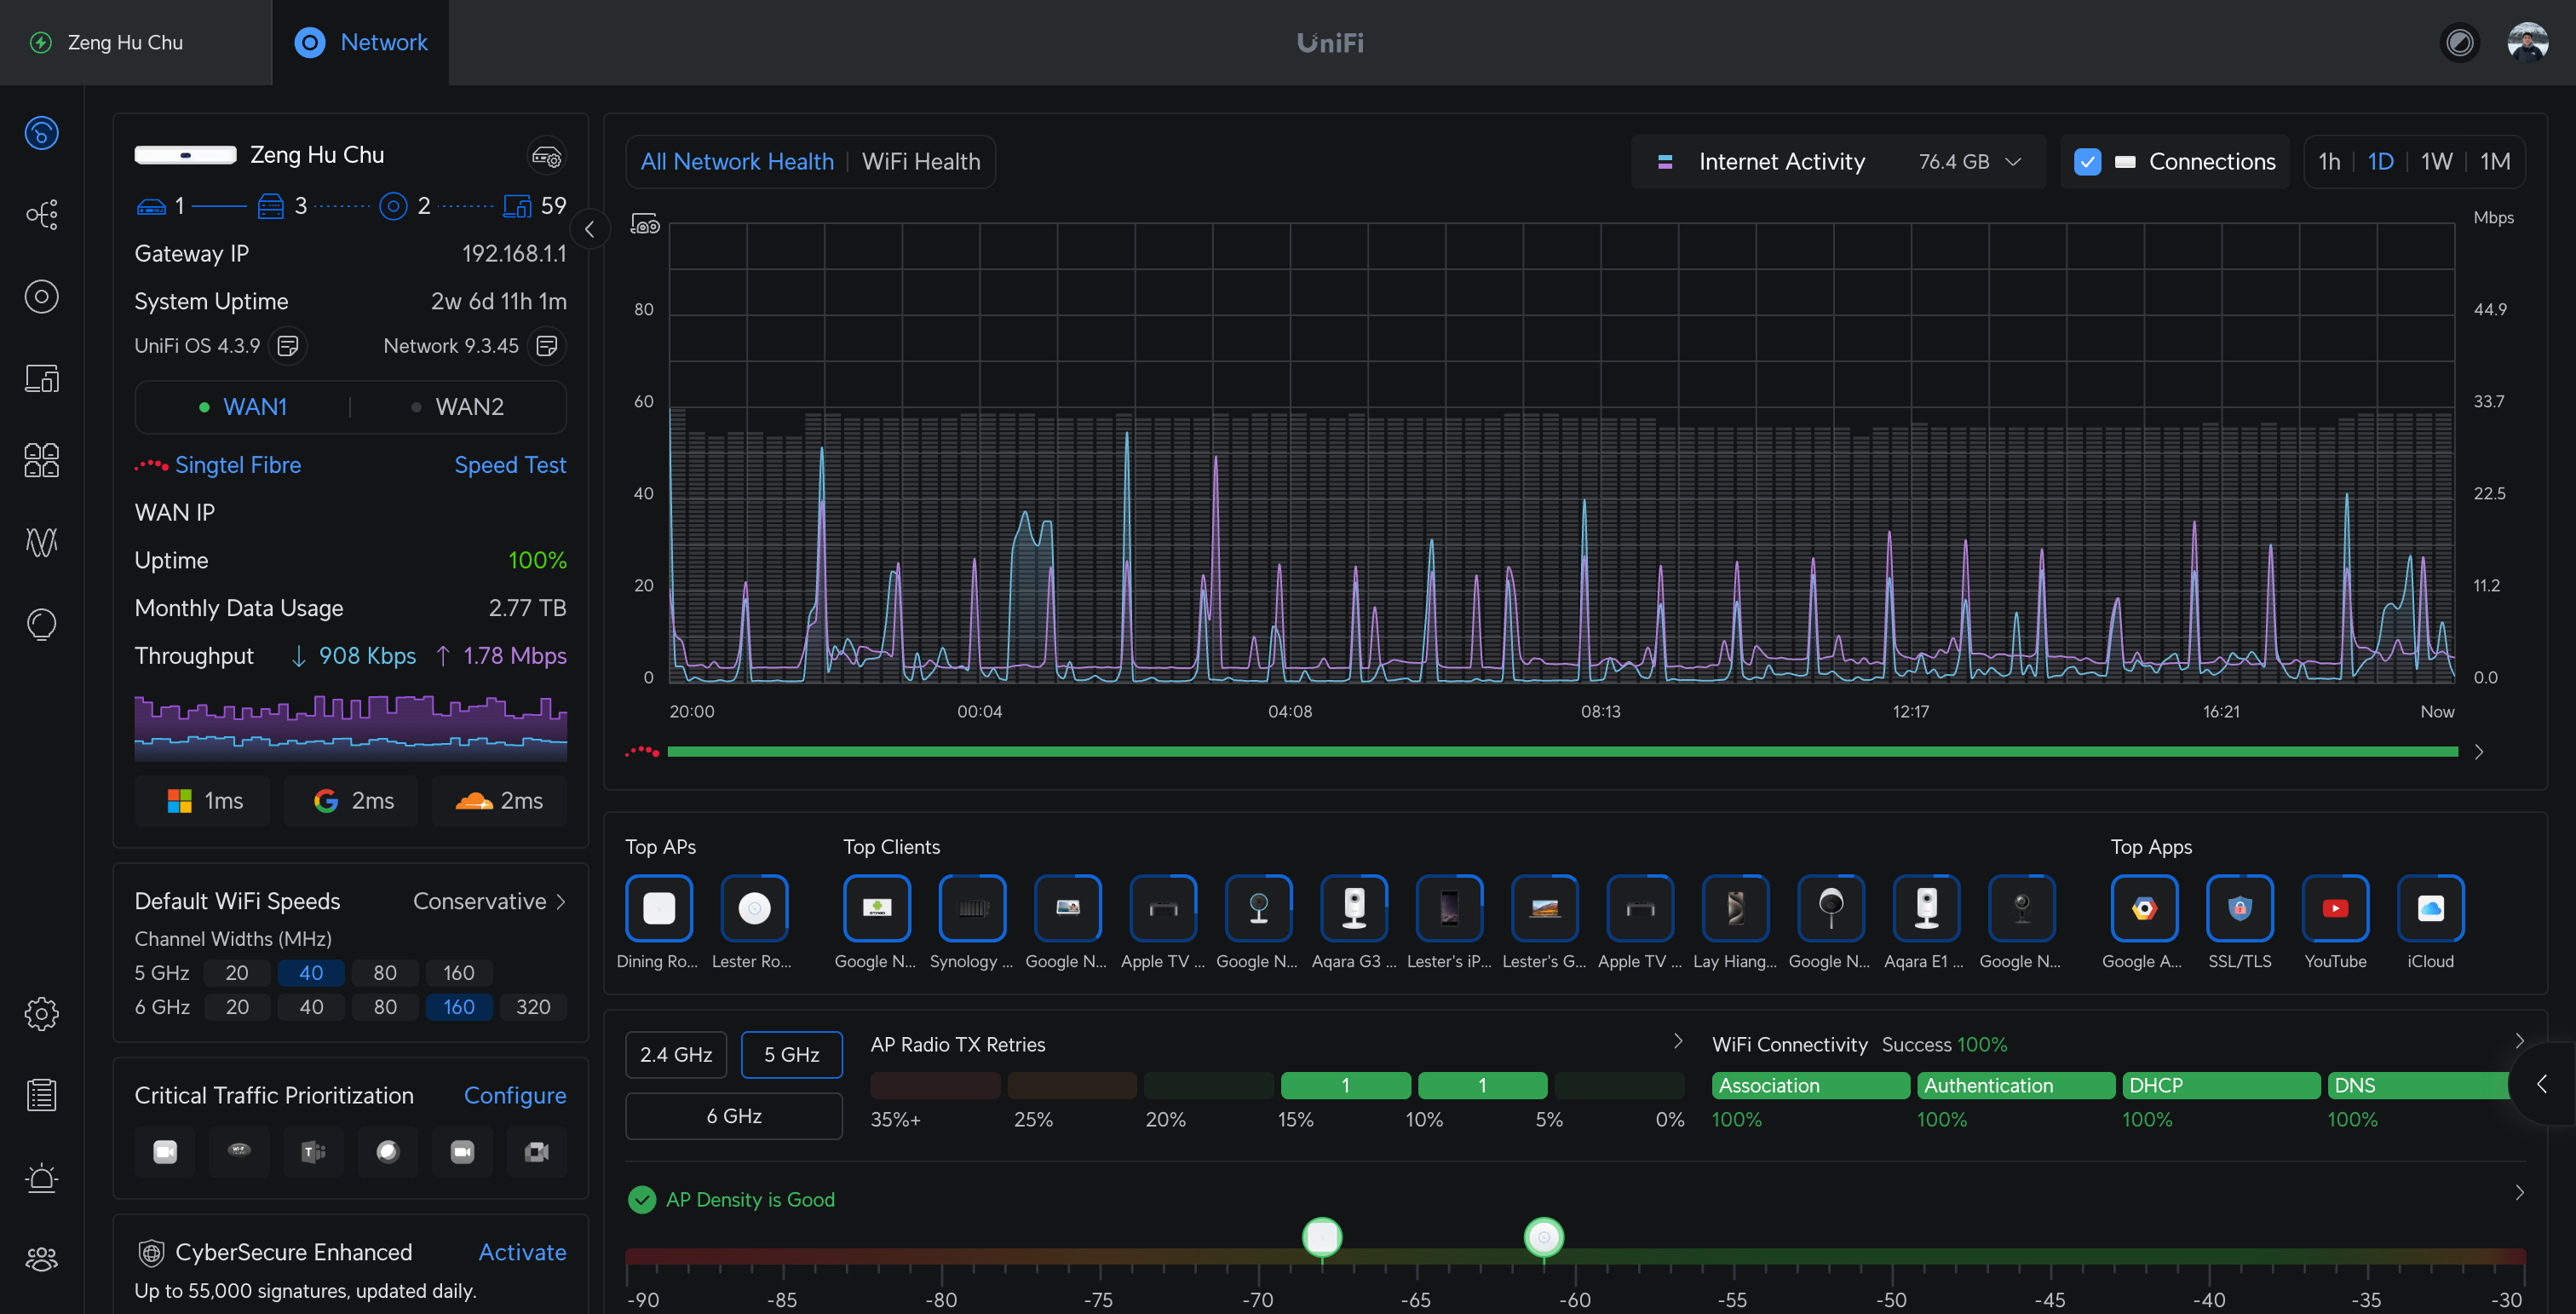The height and width of the screenshot is (1314, 2576).
Task: Select WAN2 interface toggle
Action: click(x=458, y=407)
